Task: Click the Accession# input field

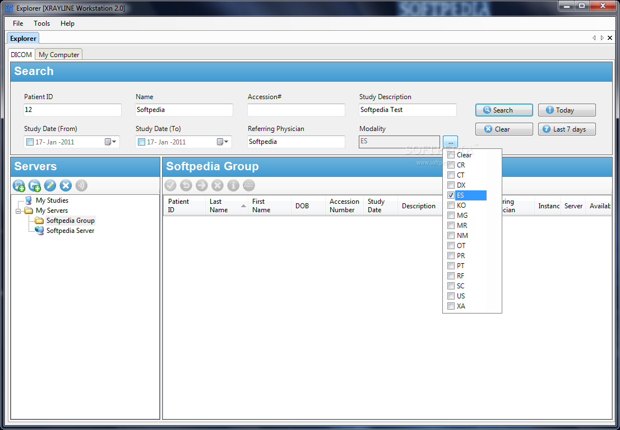Action: click(x=296, y=110)
